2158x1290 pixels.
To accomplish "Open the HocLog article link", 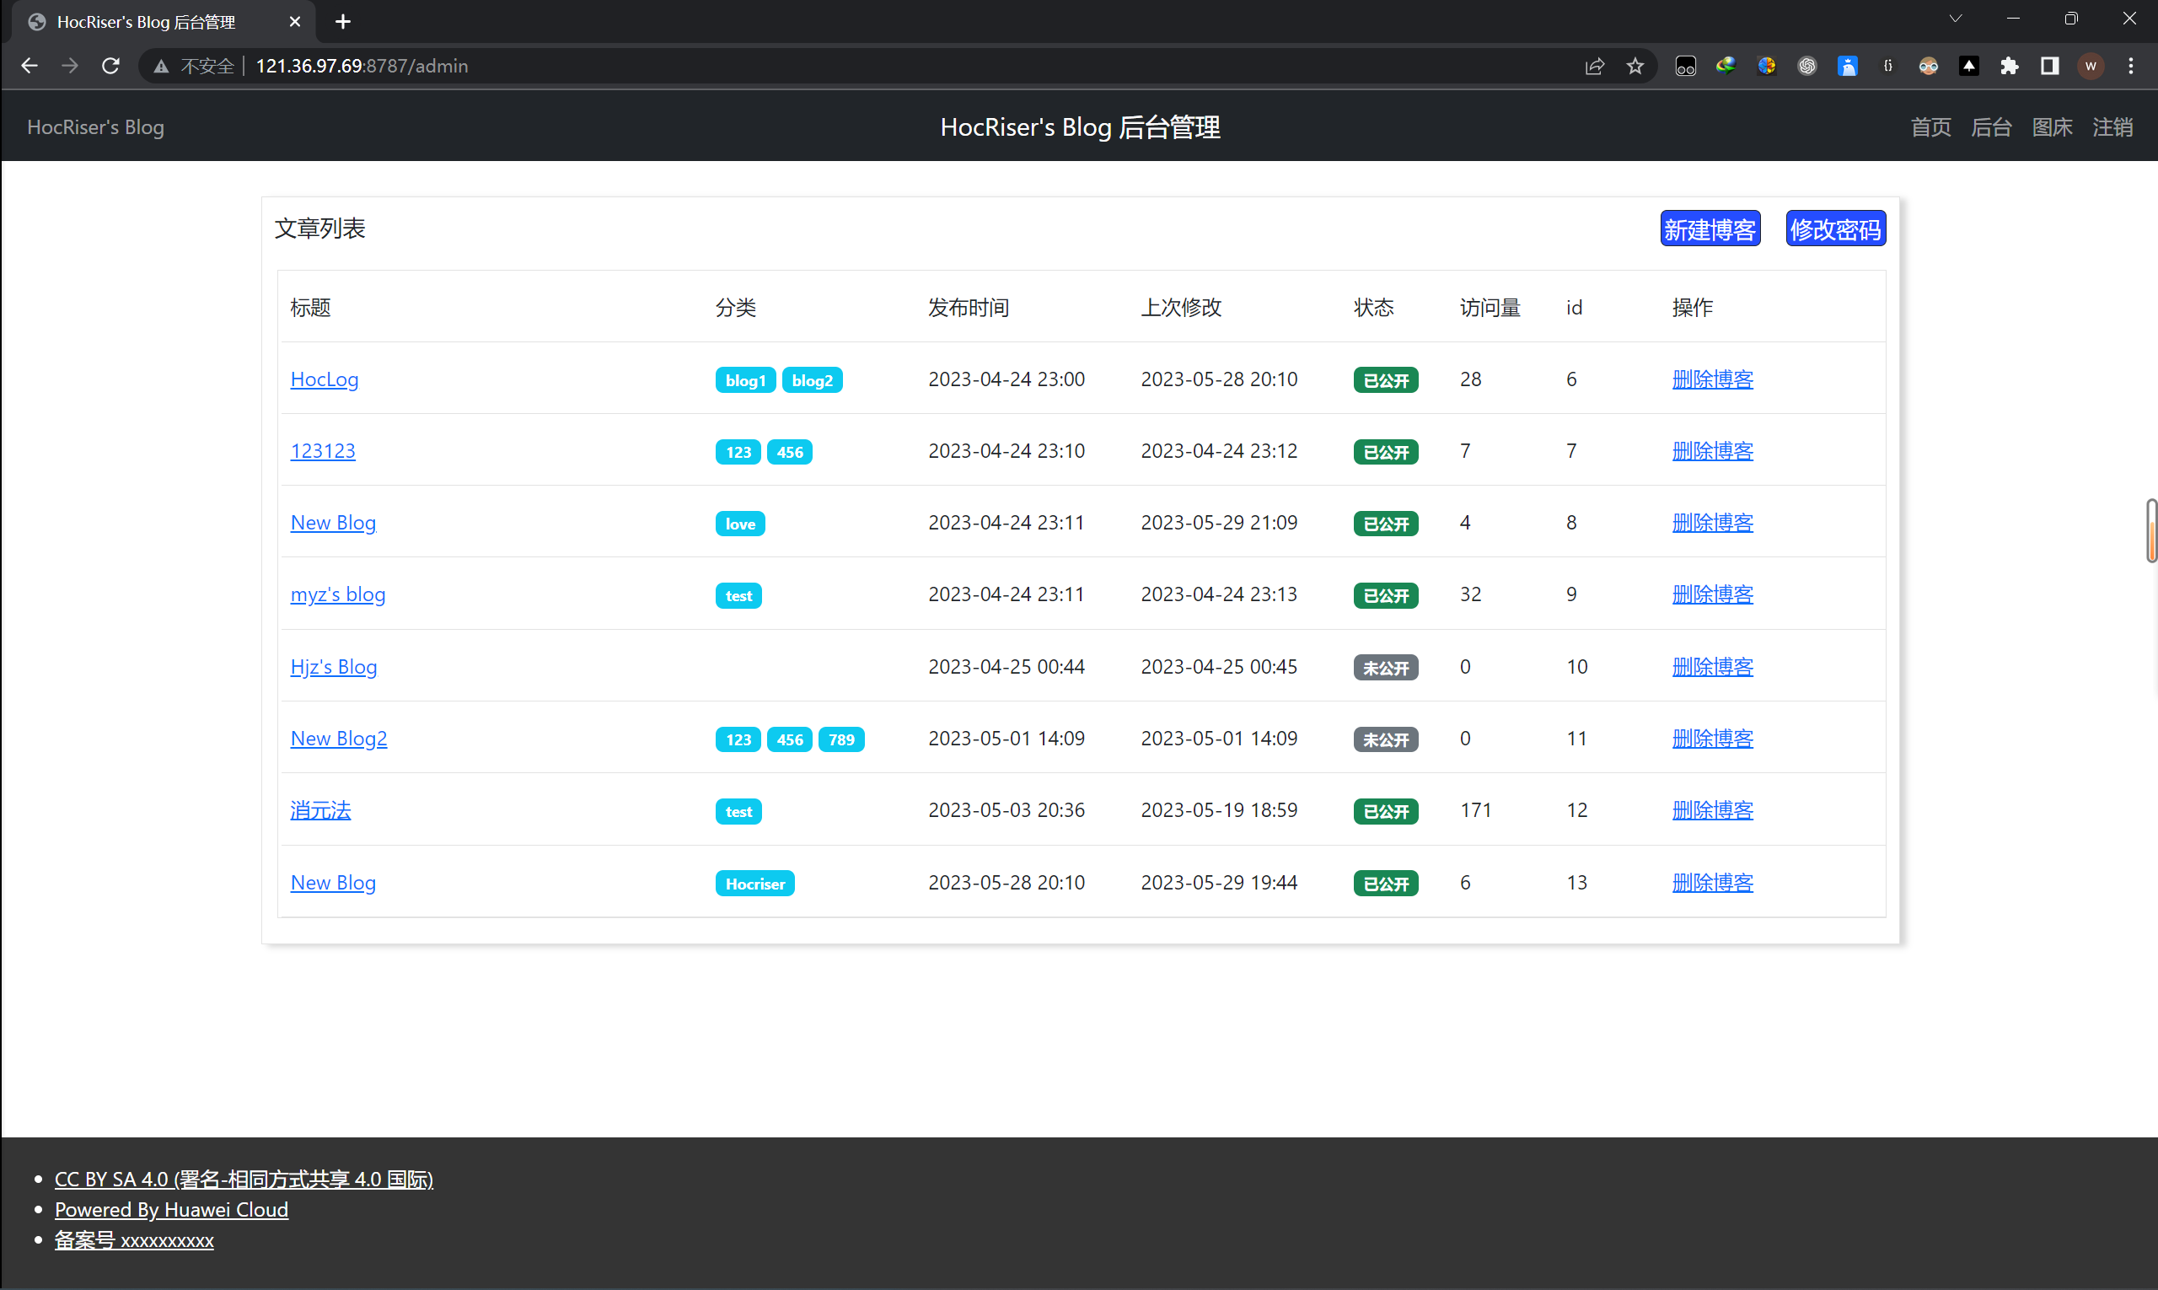I will (325, 379).
